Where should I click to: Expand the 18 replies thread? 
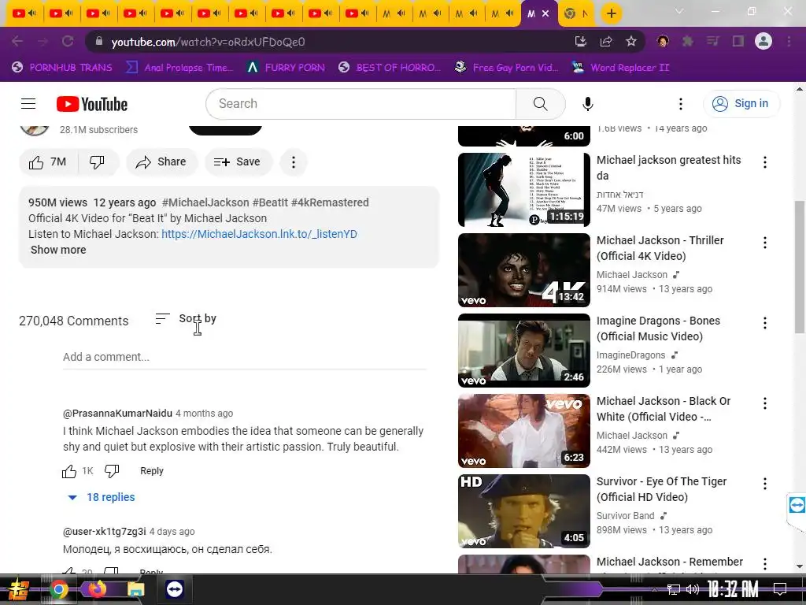click(x=102, y=498)
